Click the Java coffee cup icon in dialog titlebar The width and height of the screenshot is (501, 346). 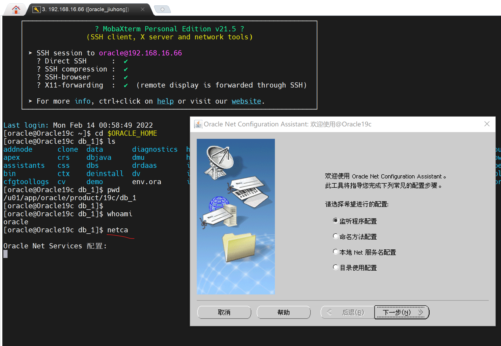[198, 124]
